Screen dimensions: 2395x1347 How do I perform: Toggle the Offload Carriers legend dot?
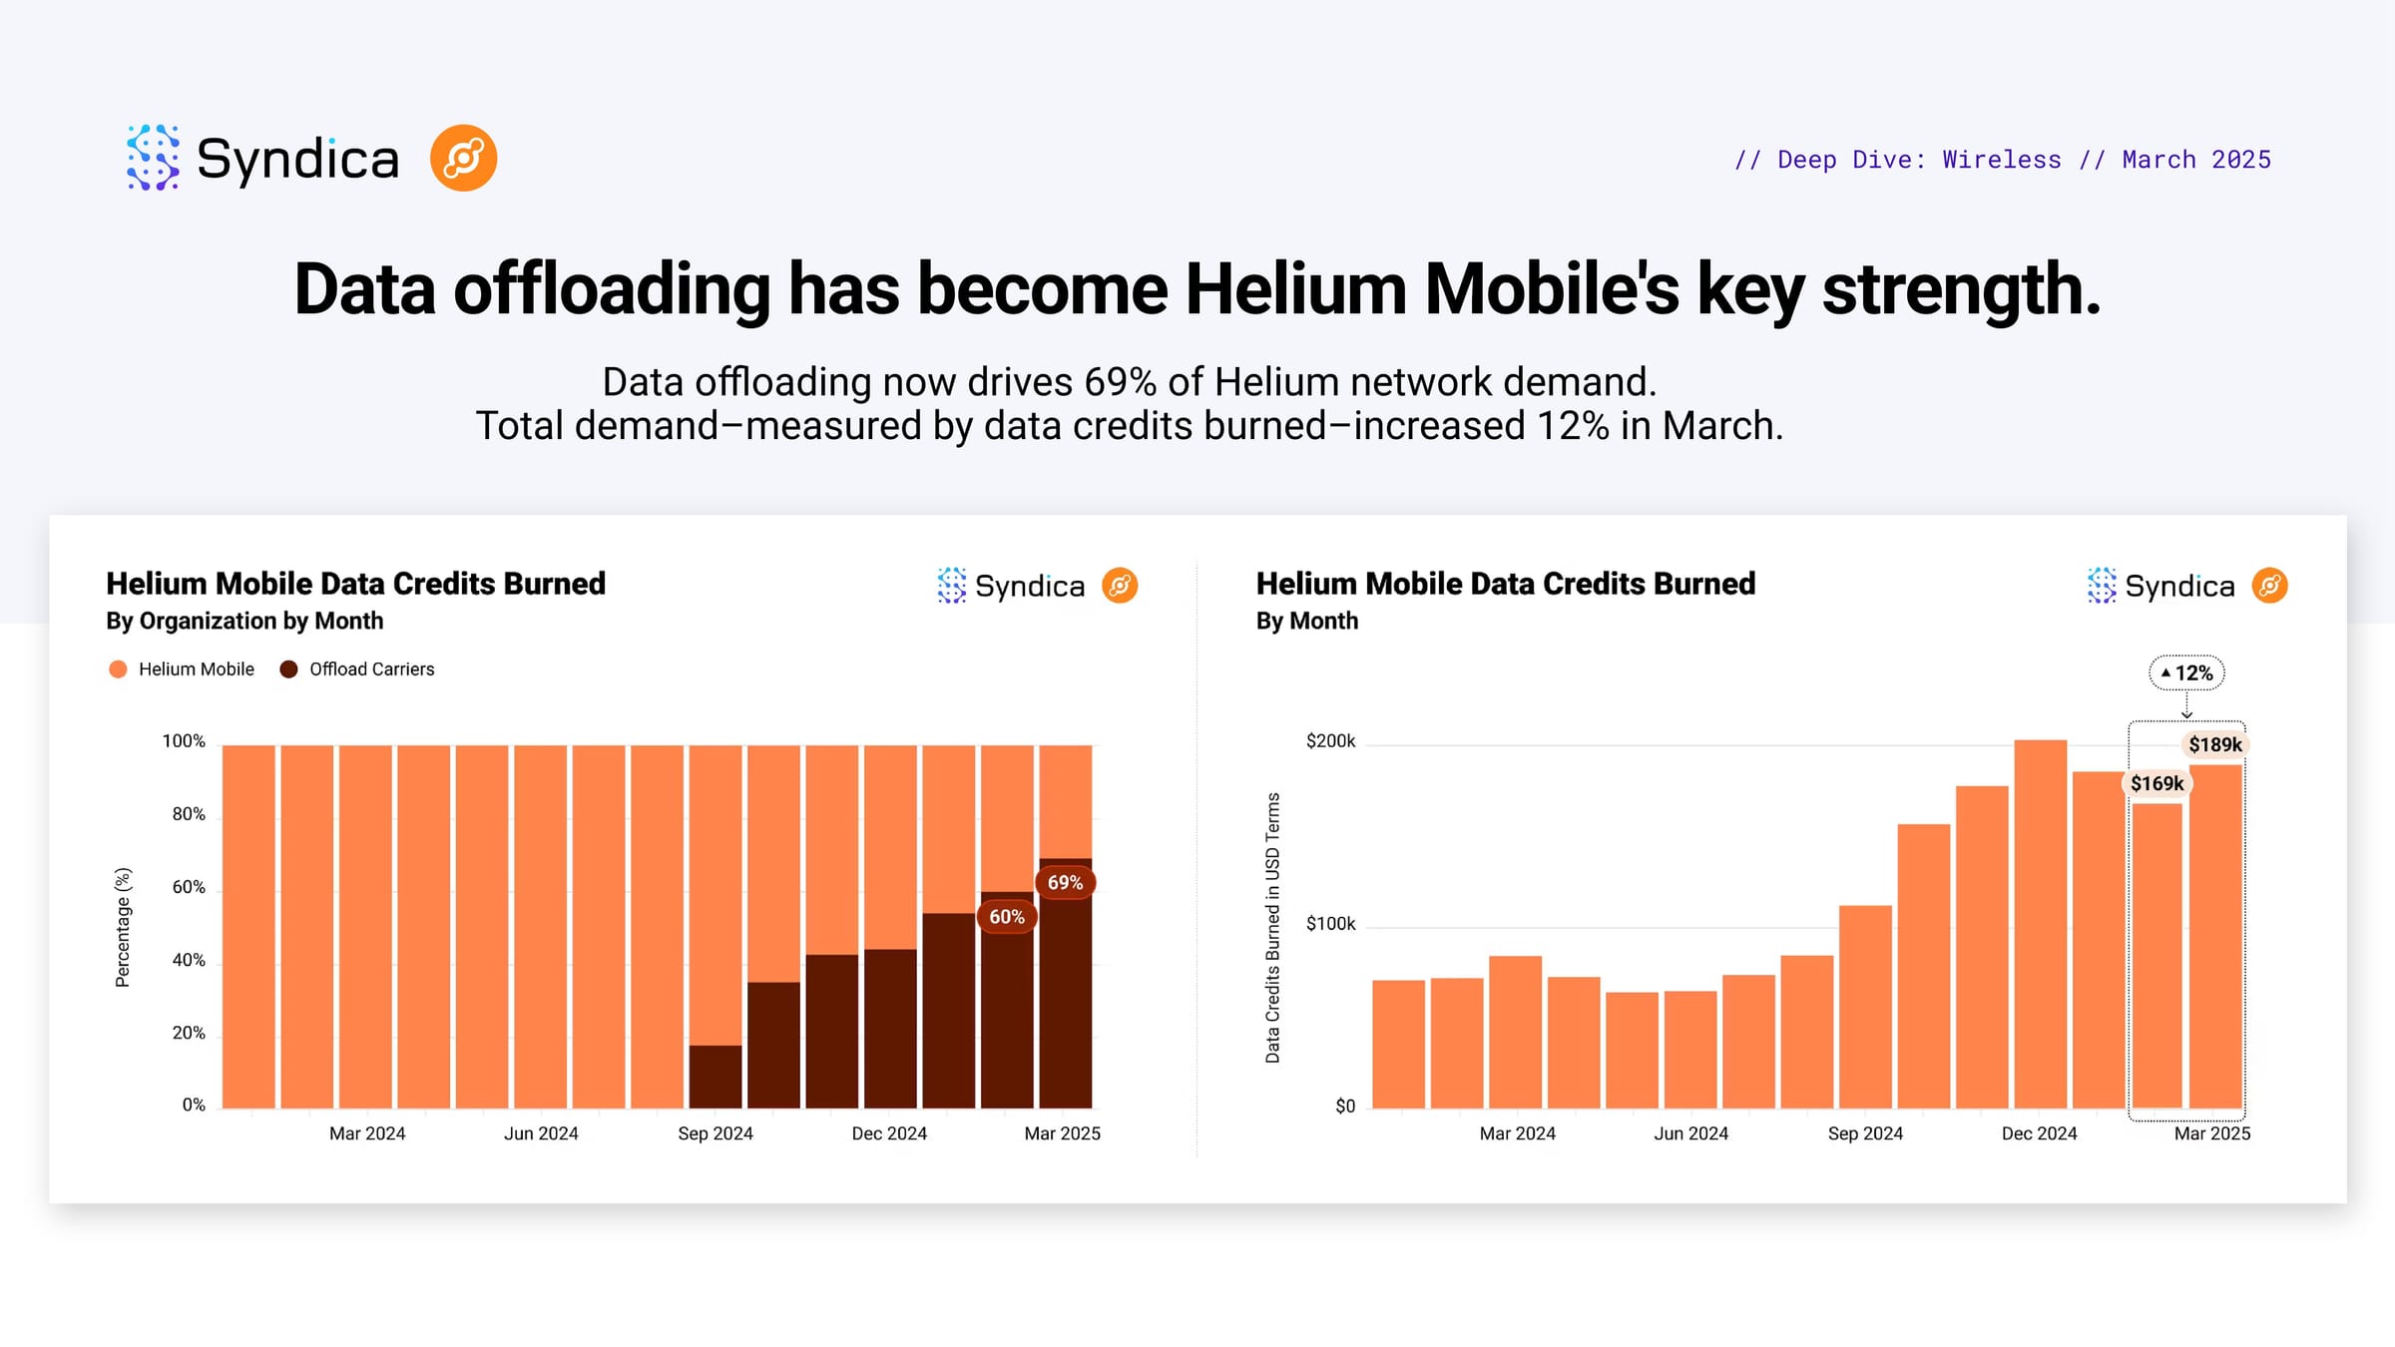pos(288,670)
